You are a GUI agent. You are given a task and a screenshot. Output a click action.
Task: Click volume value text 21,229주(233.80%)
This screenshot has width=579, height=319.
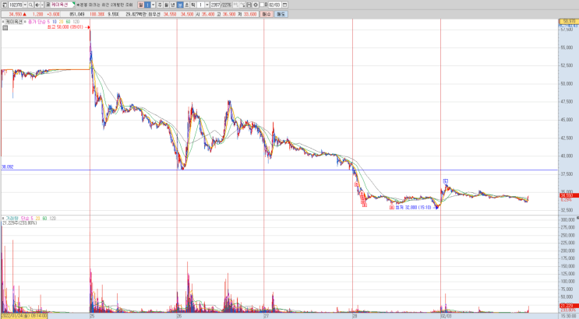coord(19,223)
